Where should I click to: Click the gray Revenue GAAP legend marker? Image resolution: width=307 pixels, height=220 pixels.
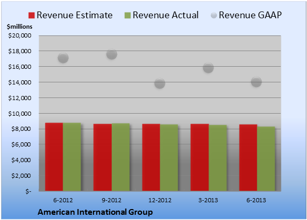[214, 16]
